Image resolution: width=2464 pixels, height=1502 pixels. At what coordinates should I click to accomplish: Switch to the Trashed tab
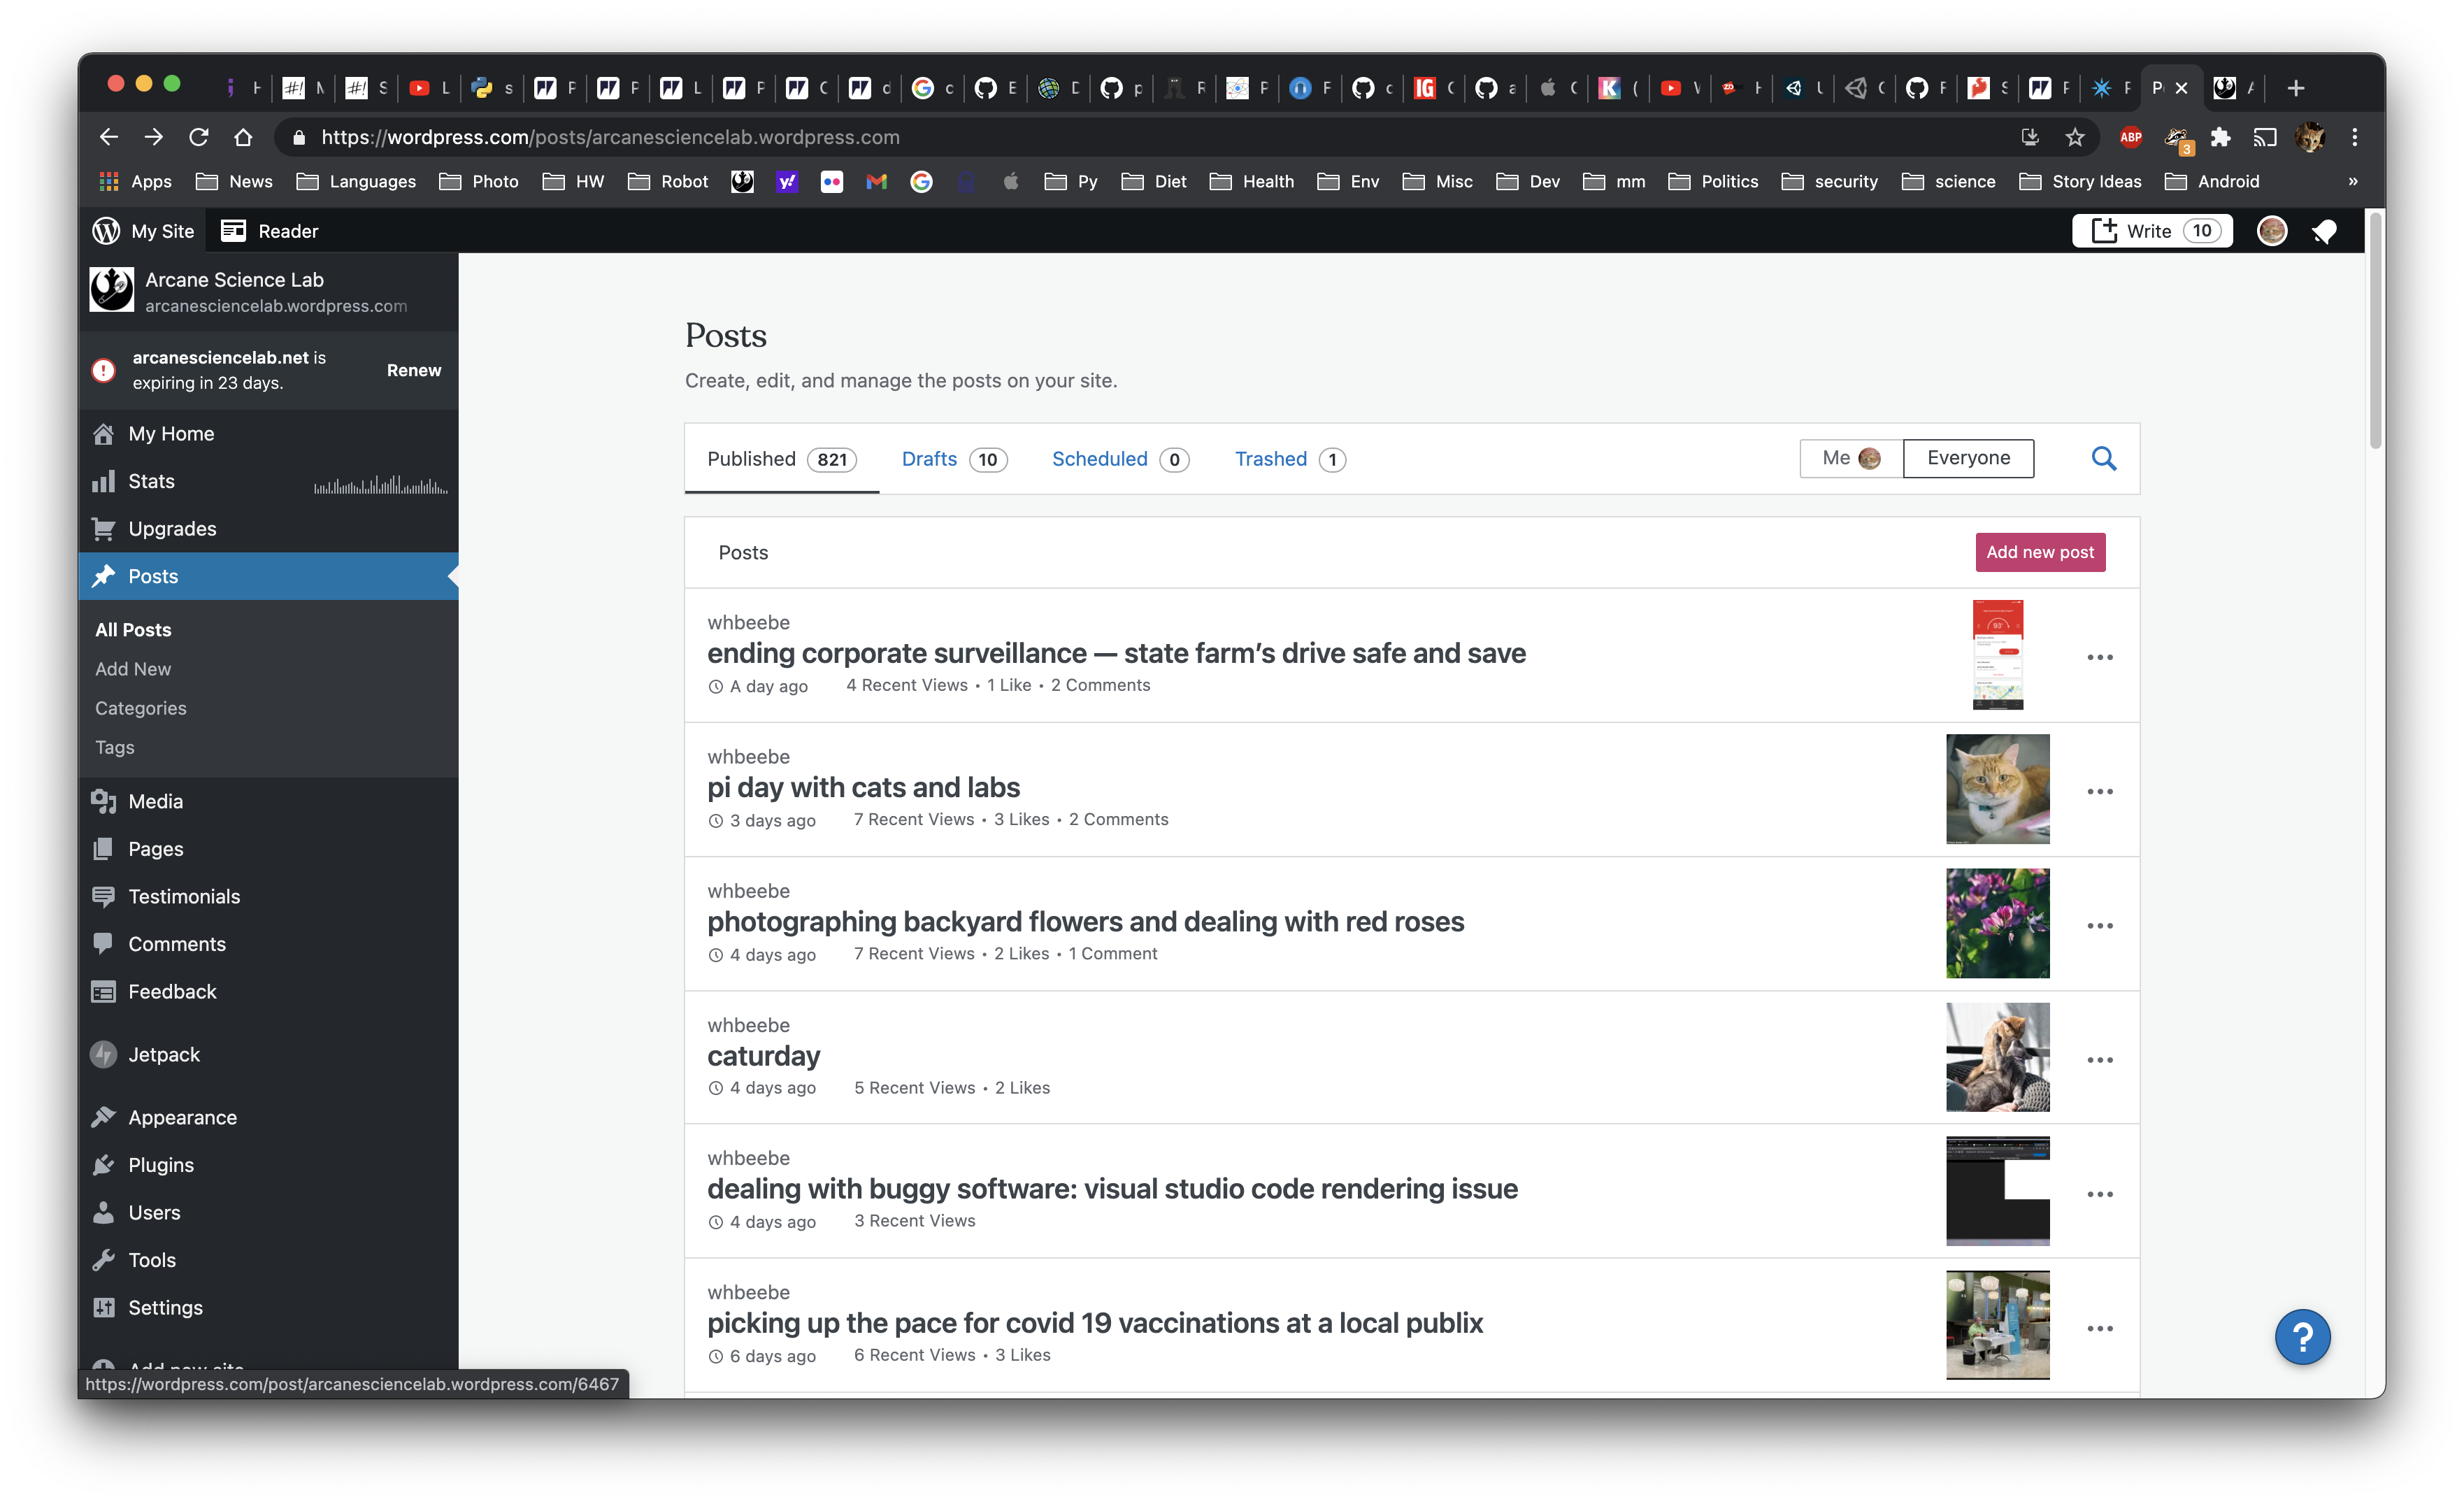click(1290, 459)
